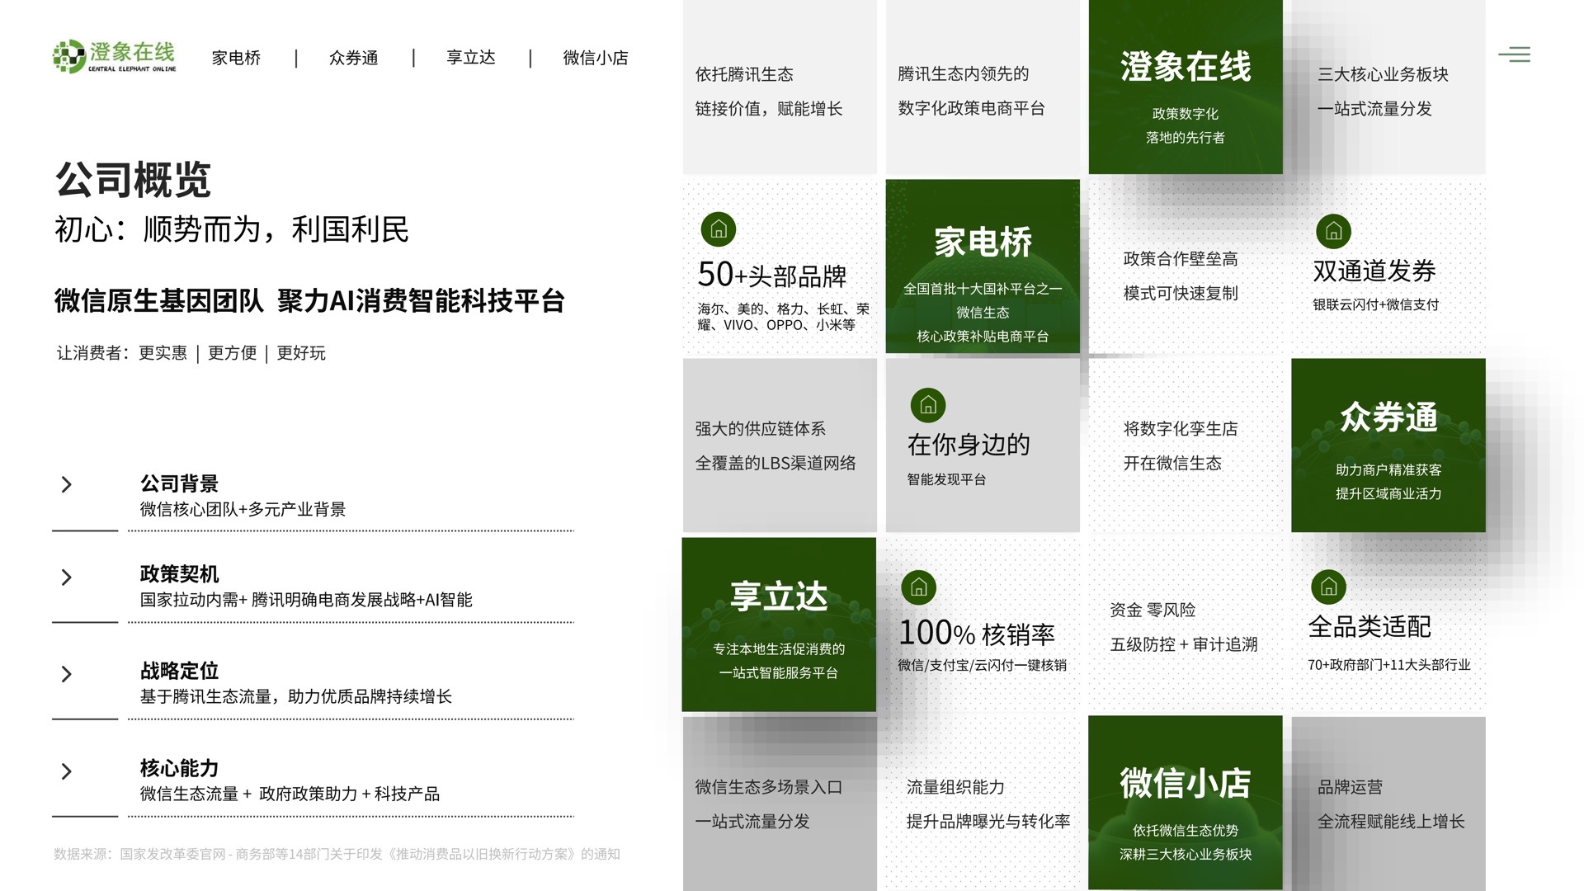1584x891 pixels.
Task: Select the green 享立达 tile
Action: pyautogui.click(x=779, y=625)
